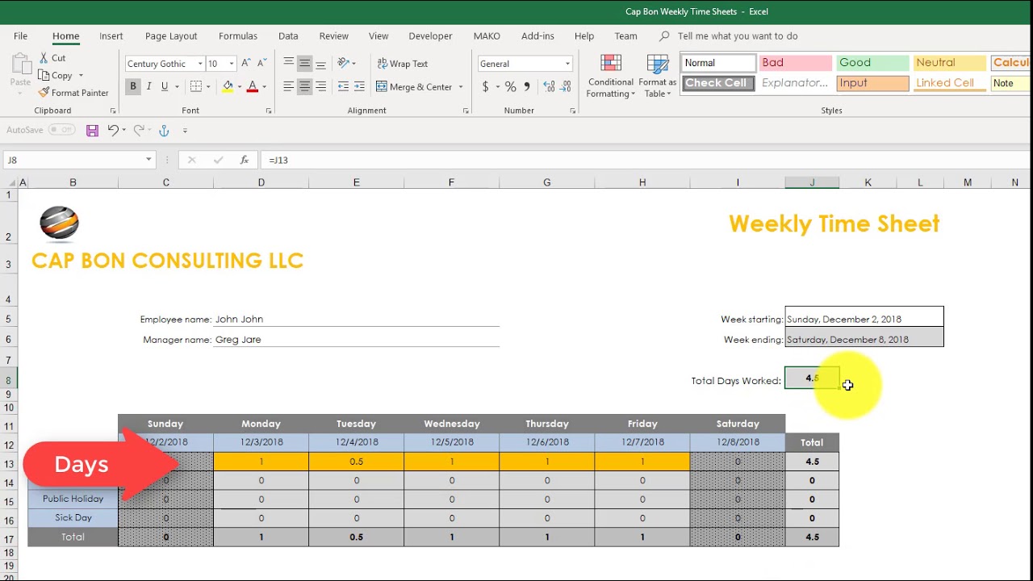Viewport: 1033px width, 581px height.
Task: Apply the red Font Color
Action: point(253,86)
